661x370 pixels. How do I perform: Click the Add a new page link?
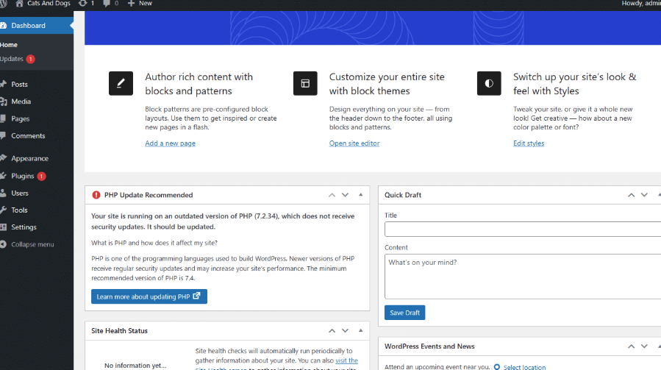171,143
